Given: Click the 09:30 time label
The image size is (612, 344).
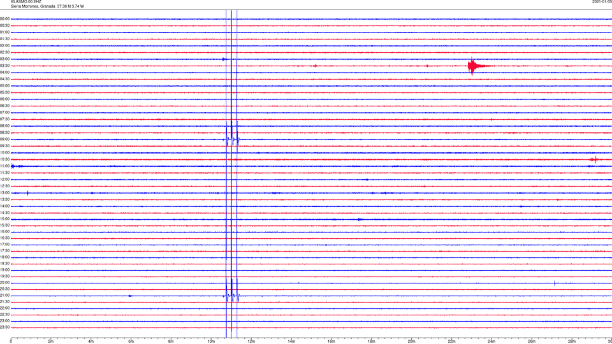Looking at the screenshot, I should pyautogui.click(x=4, y=145).
